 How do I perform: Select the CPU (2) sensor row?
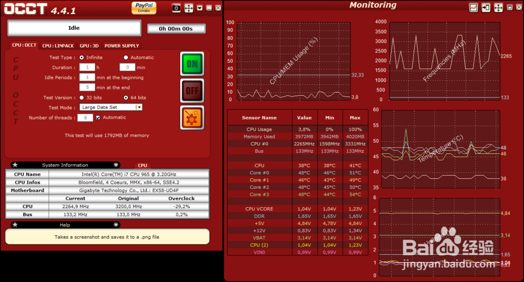(298, 245)
